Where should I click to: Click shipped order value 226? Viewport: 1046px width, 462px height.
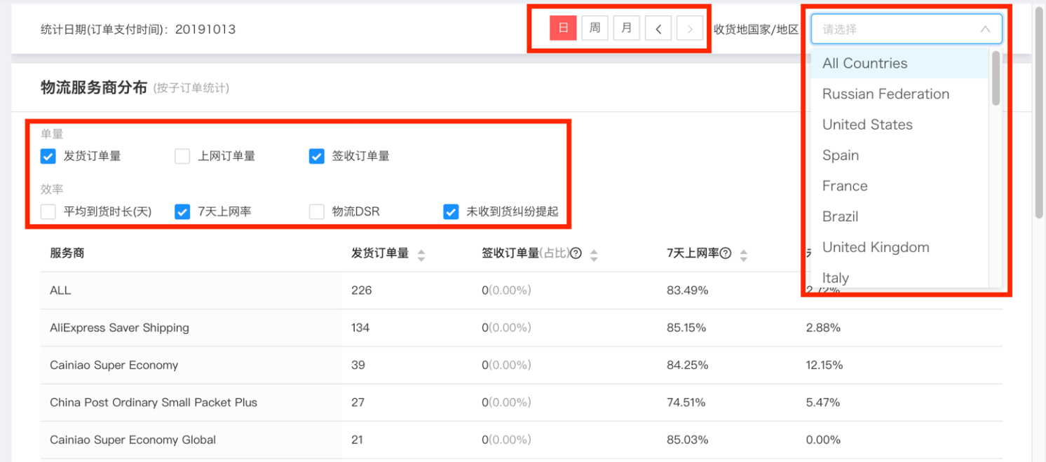[361, 290]
